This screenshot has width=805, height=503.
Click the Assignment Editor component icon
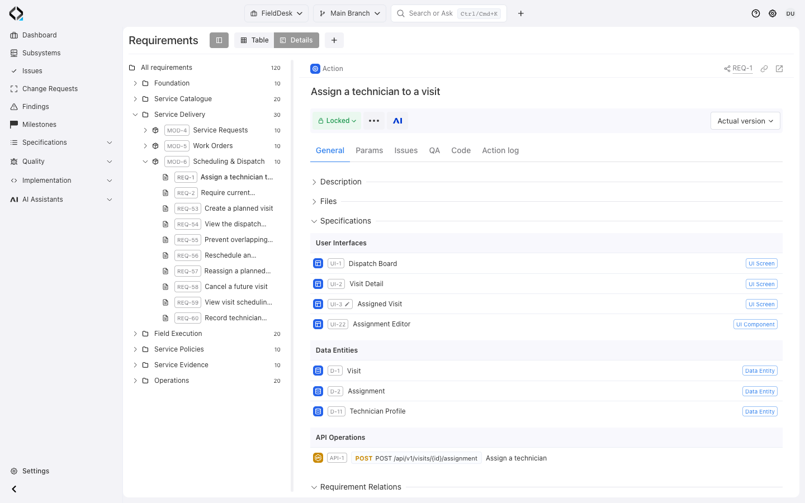[318, 324]
